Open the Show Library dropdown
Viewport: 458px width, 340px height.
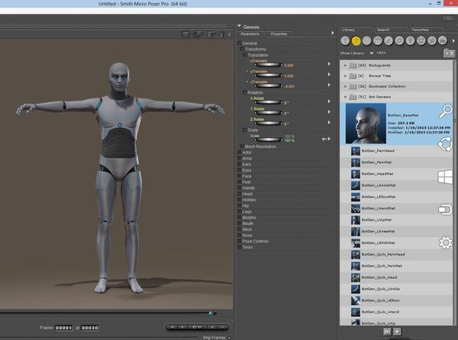371,53
